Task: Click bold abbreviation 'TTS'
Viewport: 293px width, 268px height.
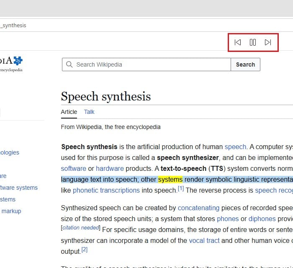Action: point(217,169)
